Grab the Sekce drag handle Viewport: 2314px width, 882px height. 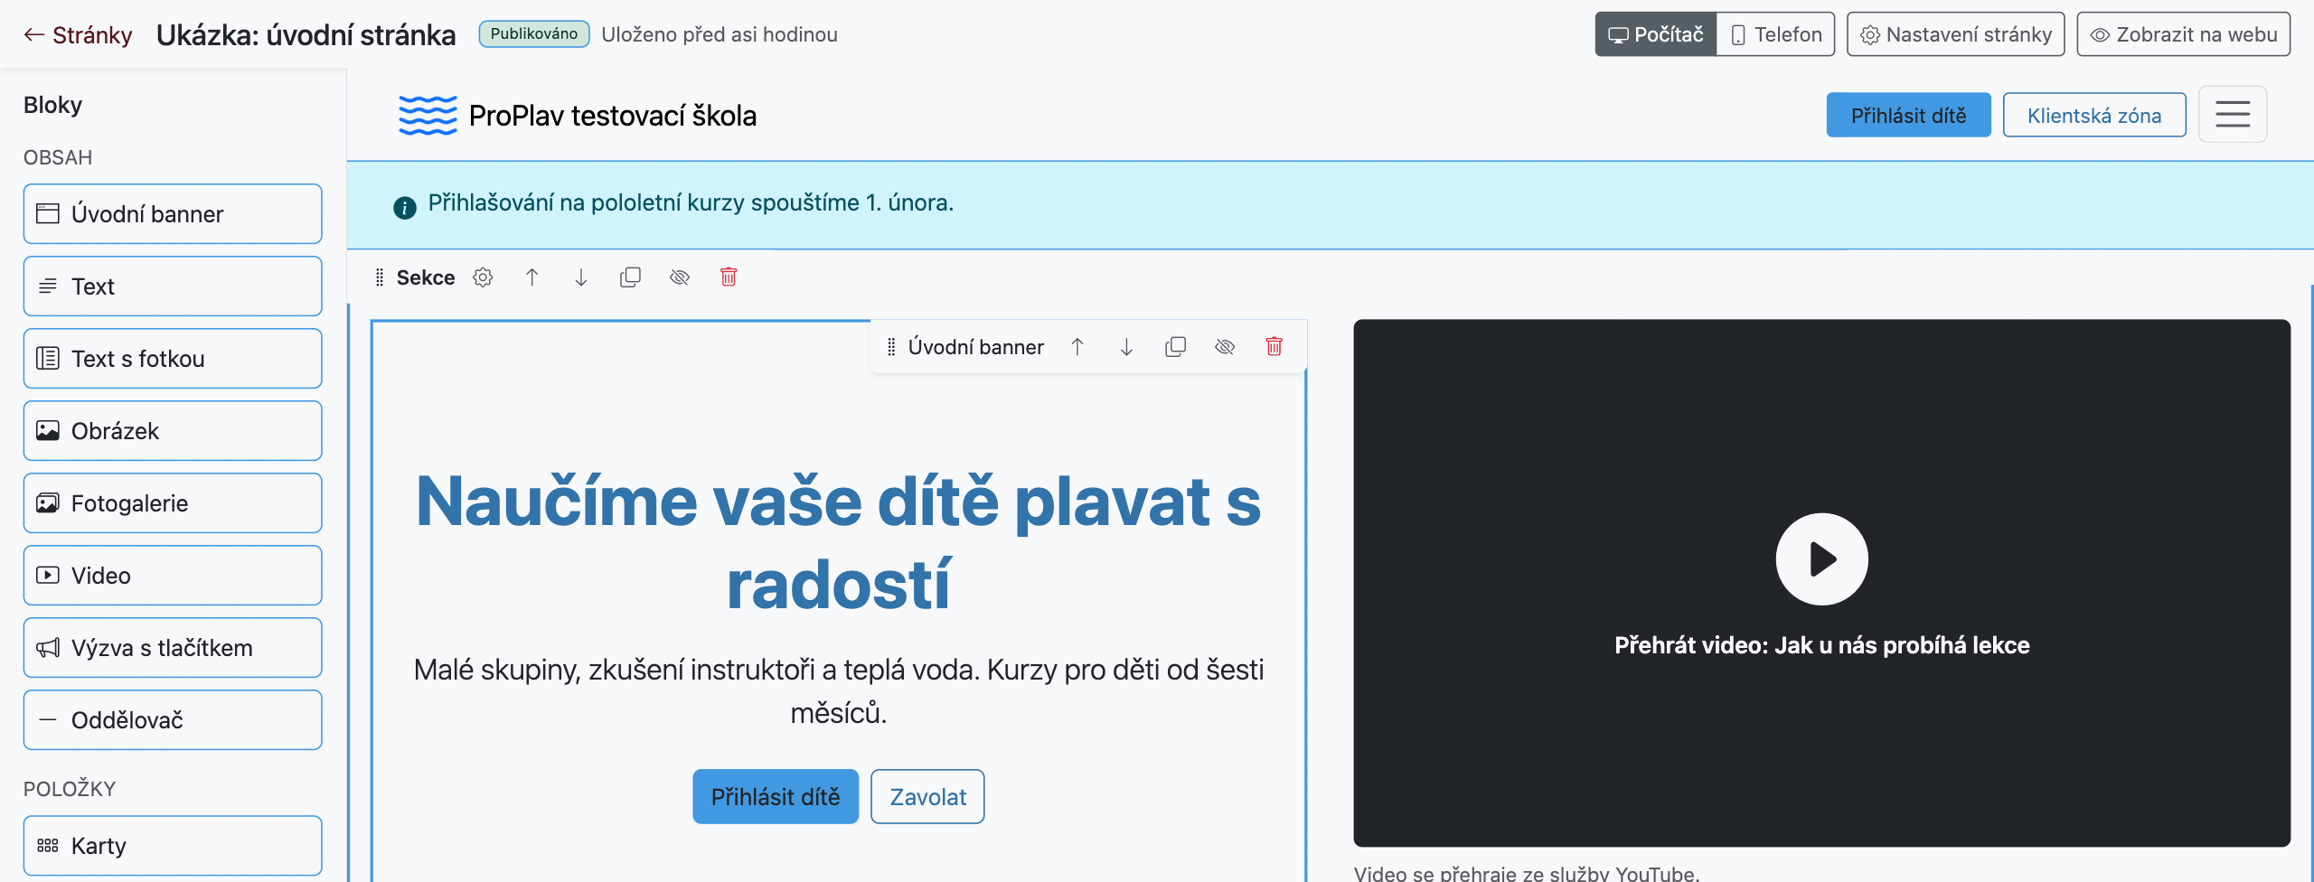click(x=380, y=277)
